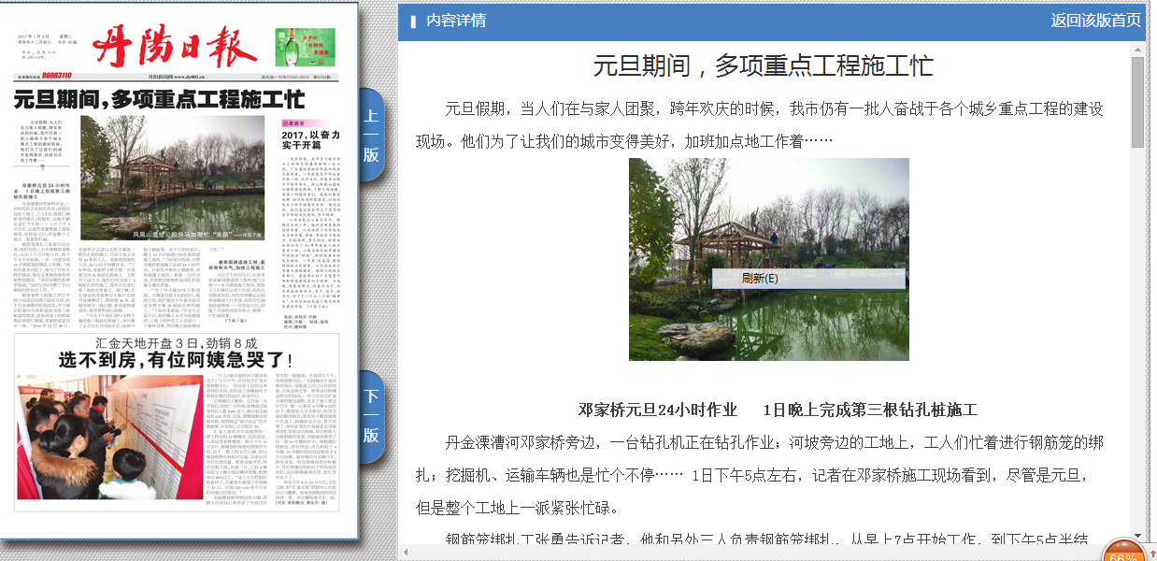
Task: Click the article title in the detail panel
Action: (763, 66)
